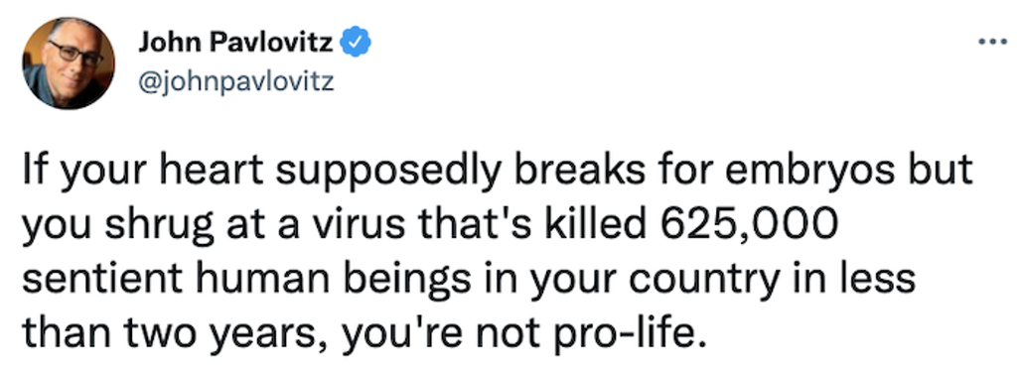1017x373 pixels.
Task: Open the @johnpavlovitz handle link
Action: coord(236,81)
